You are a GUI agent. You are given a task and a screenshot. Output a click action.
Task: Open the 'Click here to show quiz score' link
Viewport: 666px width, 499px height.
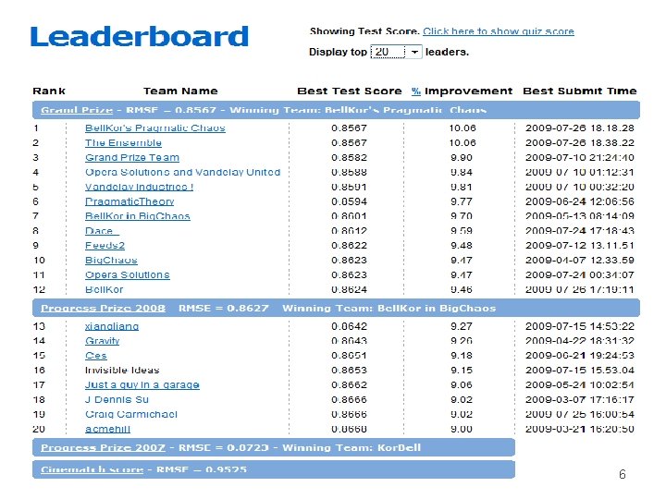click(499, 31)
